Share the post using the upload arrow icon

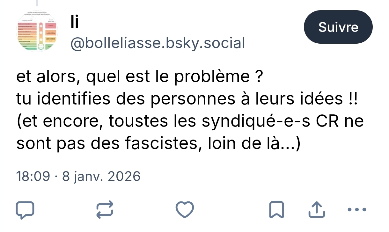tap(317, 210)
